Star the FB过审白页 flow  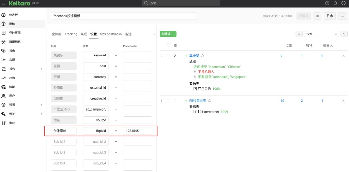(x=210, y=101)
